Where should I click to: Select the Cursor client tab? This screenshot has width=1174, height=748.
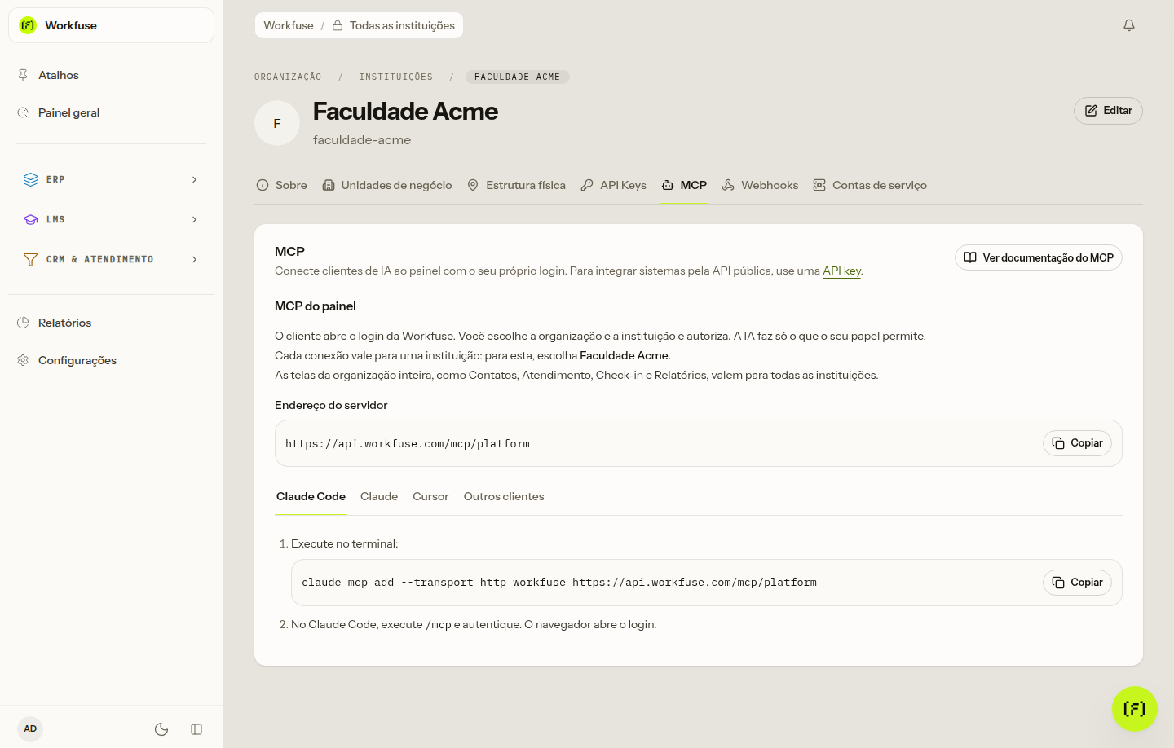[x=430, y=496]
